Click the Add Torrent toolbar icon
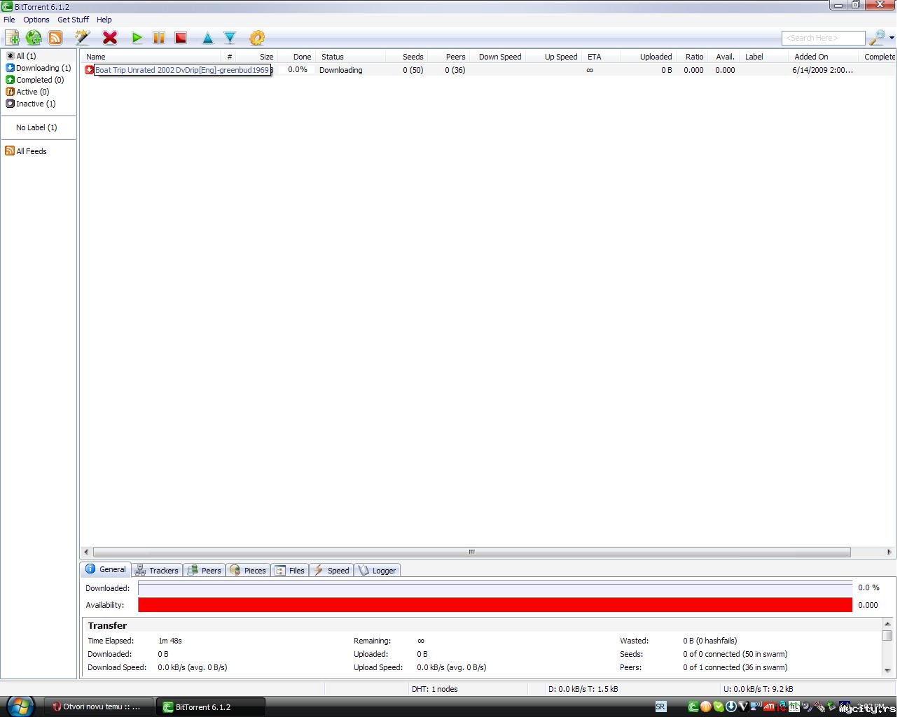The image size is (900, 717). (x=12, y=38)
